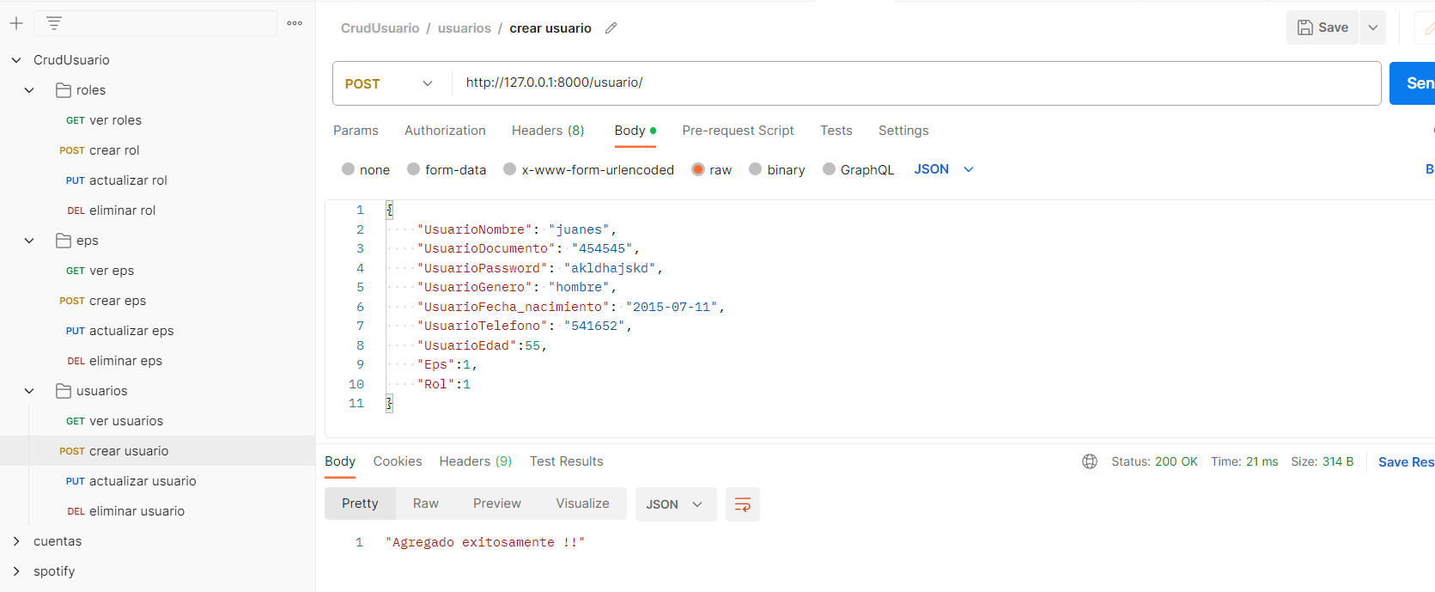Click the CrudUsuario breadcrumb link
The width and height of the screenshot is (1435, 592).
pos(380,28)
